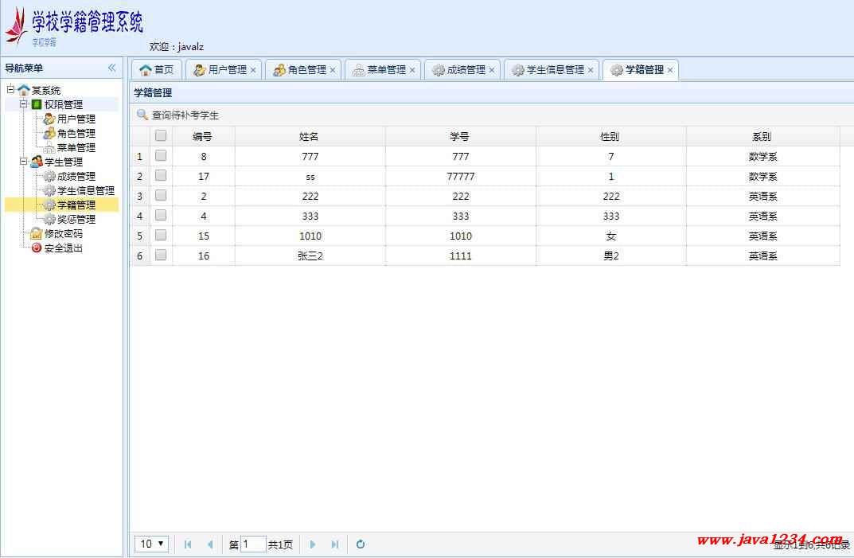Click the 修改密码 icon in sidebar
Image resolution: width=854 pixels, height=558 pixels.
coord(36,234)
